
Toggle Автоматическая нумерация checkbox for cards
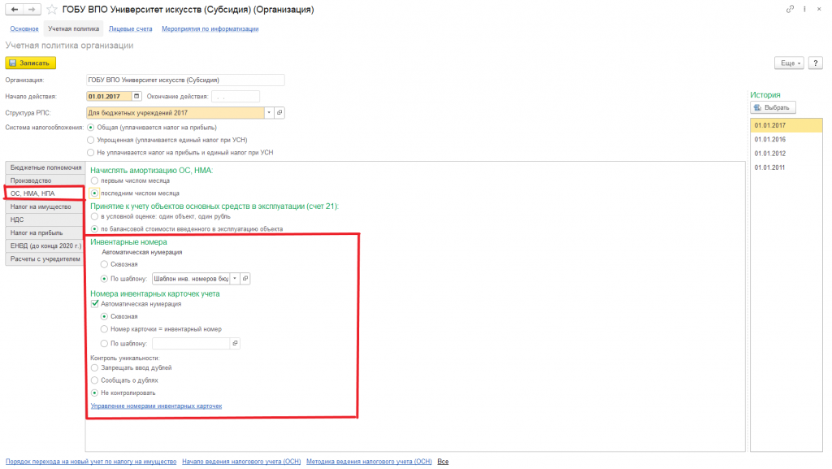pyautogui.click(x=94, y=304)
